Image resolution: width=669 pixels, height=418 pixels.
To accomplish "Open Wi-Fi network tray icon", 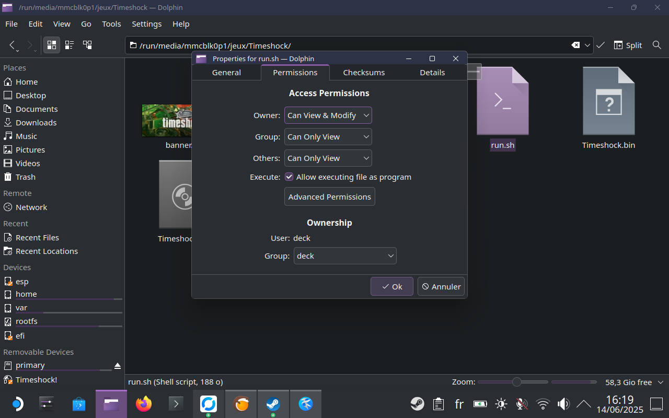I will point(543,404).
